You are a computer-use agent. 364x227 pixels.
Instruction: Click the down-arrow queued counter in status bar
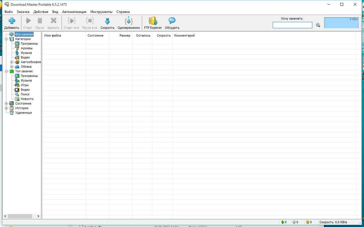[295, 222]
